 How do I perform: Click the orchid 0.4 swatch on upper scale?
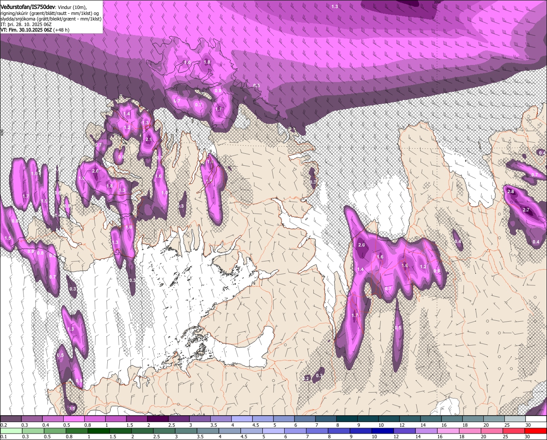tap(53, 419)
